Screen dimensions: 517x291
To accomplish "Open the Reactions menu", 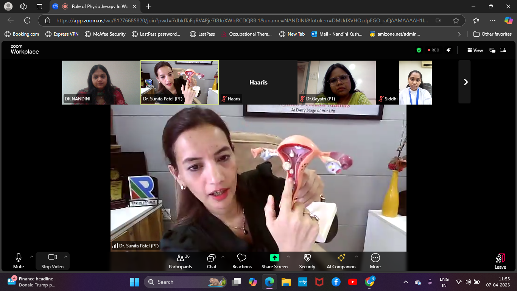I will (242, 261).
